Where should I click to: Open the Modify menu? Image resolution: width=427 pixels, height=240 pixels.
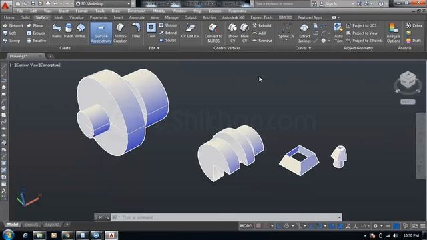(159, 11)
